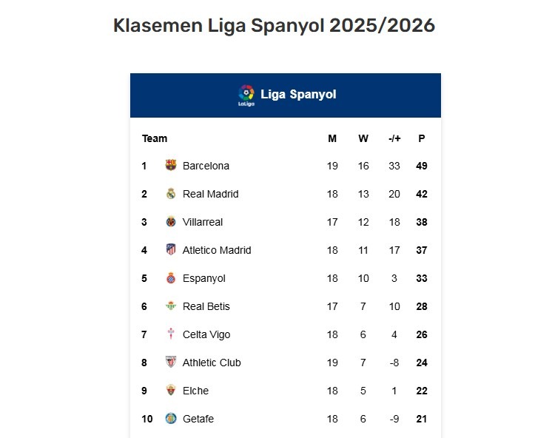Click the M matches column header

pyautogui.click(x=332, y=138)
